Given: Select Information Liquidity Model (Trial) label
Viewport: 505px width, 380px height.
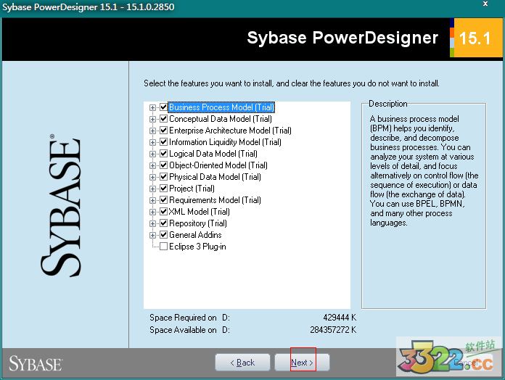Looking at the screenshot, I should coord(225,142).
